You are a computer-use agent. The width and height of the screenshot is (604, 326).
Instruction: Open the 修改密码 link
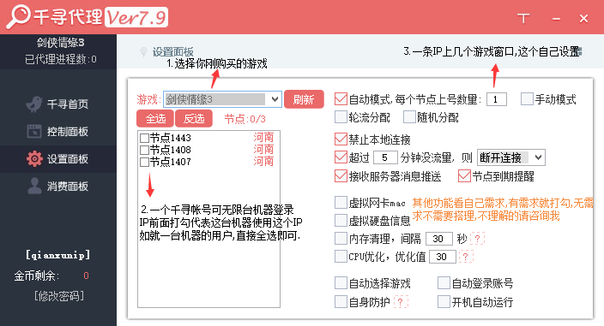pos(58,296)
